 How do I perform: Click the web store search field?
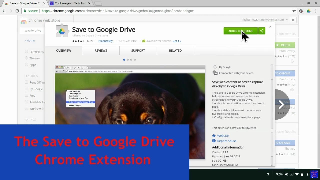pyautogui.click(x=33, y=30)
